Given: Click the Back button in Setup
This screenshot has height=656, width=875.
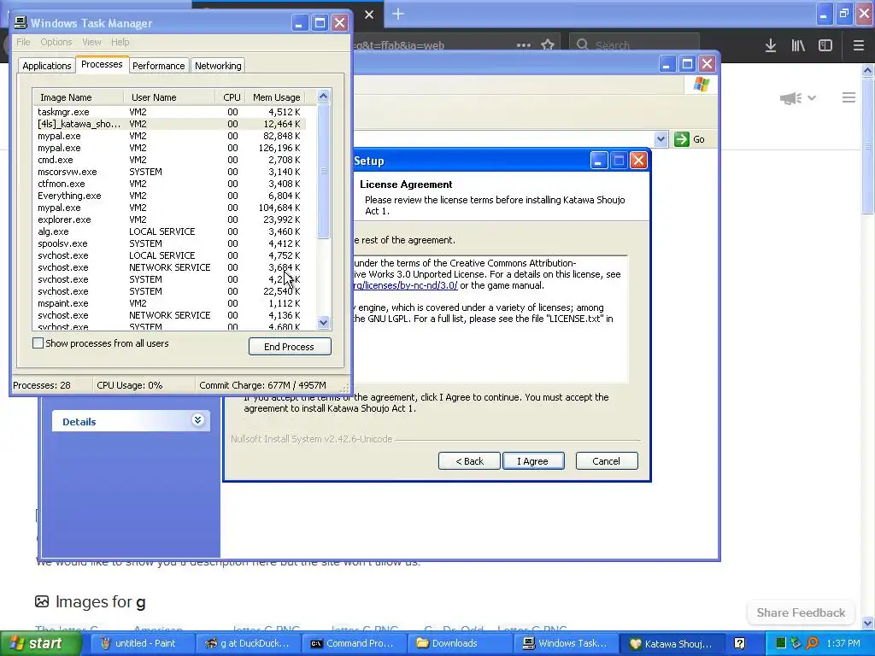Looking at the screenshot, I should [x=469, y=460].
